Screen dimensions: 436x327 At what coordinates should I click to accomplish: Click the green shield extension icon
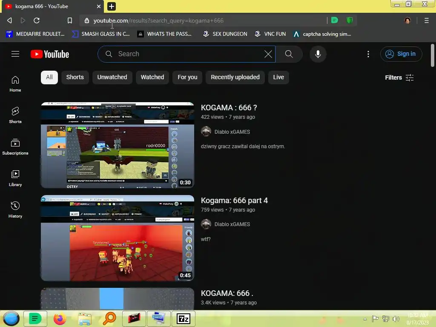(350, 20)
